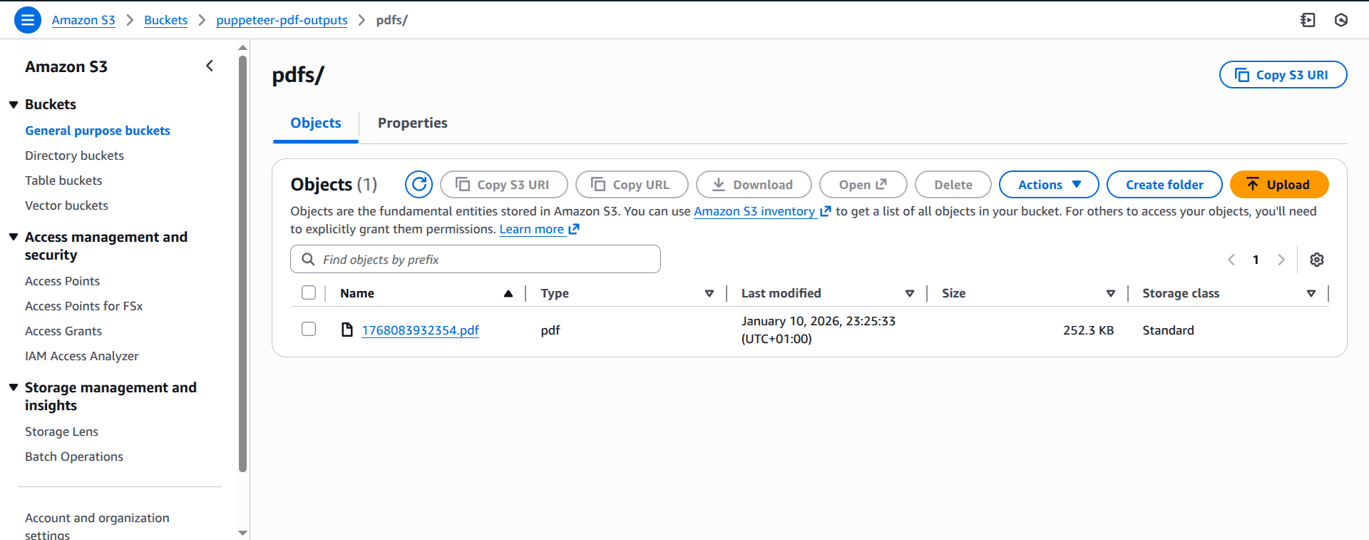The width and height of the screenshot is (1369, 540).
Task: Sort by Type column arrow
Action: (709, 293)
